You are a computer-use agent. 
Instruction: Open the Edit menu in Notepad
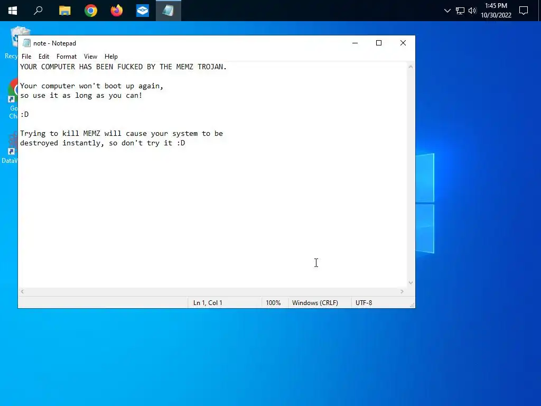[x=43, y=56]
